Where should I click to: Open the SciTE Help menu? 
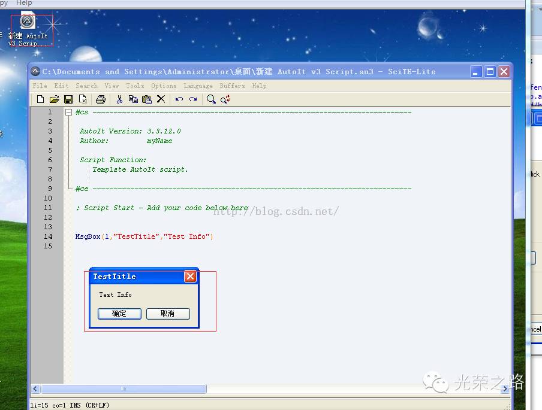(x=259, y=86)
